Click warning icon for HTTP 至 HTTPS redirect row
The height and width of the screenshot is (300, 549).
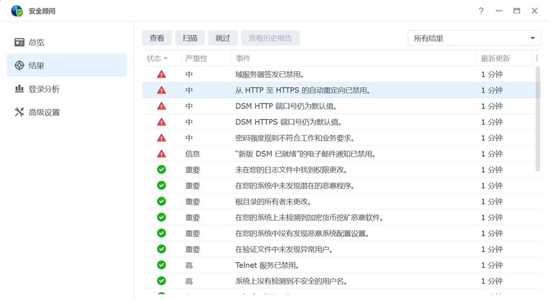coord(161,90)
